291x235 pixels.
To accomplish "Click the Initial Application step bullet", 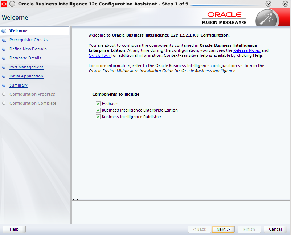I will 4,76.
